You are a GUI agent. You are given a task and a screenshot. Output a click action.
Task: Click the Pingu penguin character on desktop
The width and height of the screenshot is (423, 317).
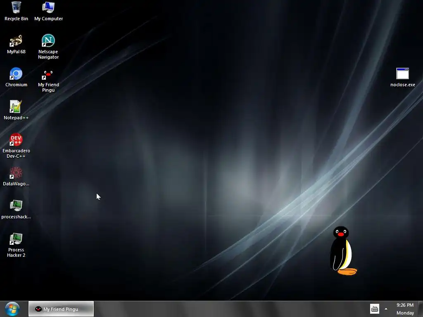point(343,251)
